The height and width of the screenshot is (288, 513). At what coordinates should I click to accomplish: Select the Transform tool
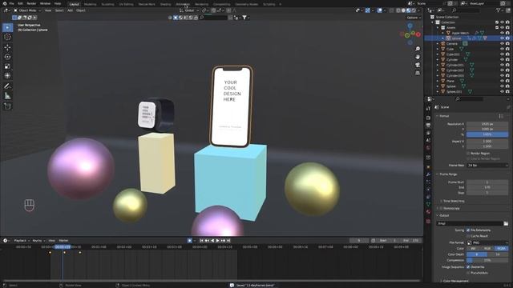point(7,76)
